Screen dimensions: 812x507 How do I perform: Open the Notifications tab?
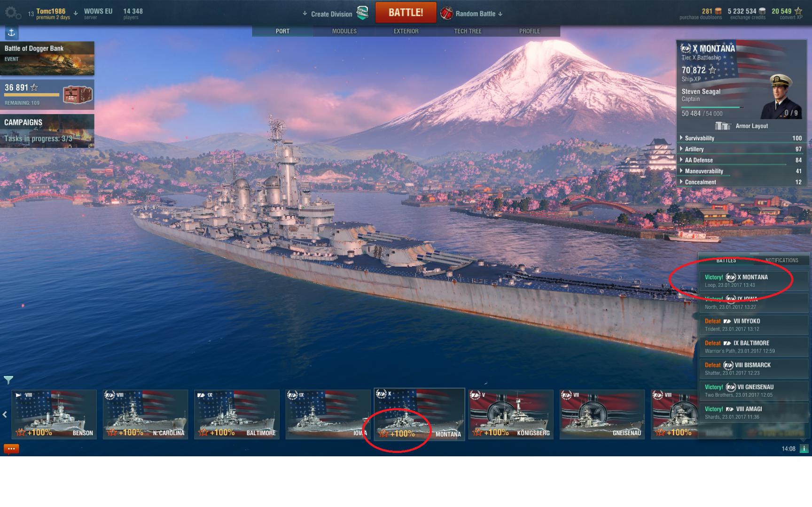[x=781, y=260]
